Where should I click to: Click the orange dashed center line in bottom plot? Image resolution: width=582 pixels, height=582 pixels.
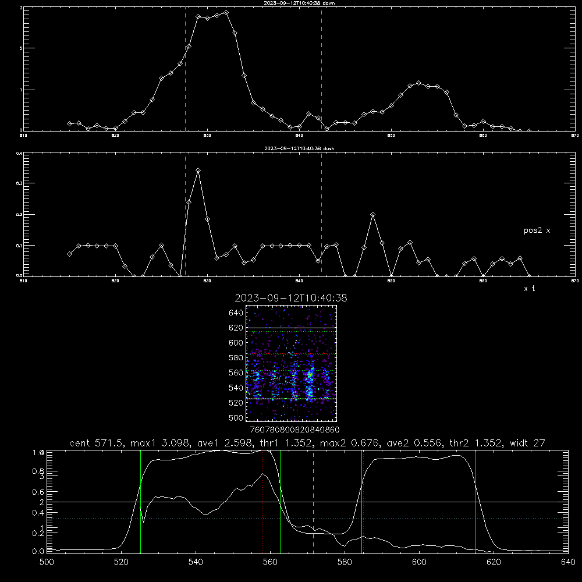(x=314, y=502)
